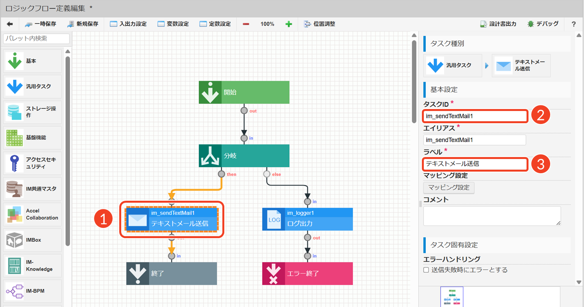The height and width of the screenshot is (307, 584).
Task: Click the パレット内検索 search field
Action: pyautogui.click(x=36, y=39)
